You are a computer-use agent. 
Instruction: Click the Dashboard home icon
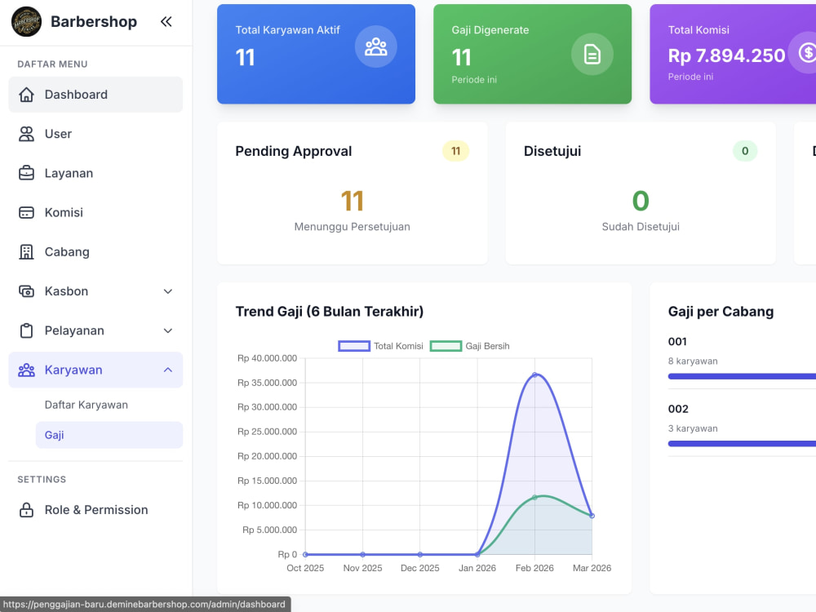pos(27,94)
